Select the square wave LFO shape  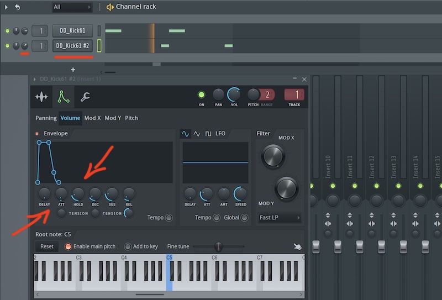(208, 134)
